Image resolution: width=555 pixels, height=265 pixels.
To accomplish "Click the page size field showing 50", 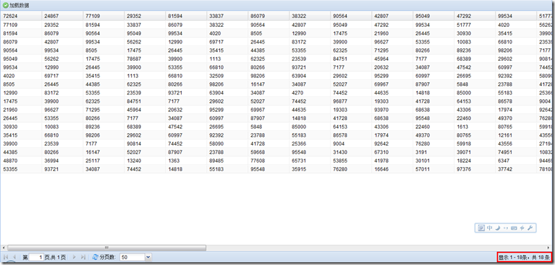I will pyautogui.click(x=133, y=257).
